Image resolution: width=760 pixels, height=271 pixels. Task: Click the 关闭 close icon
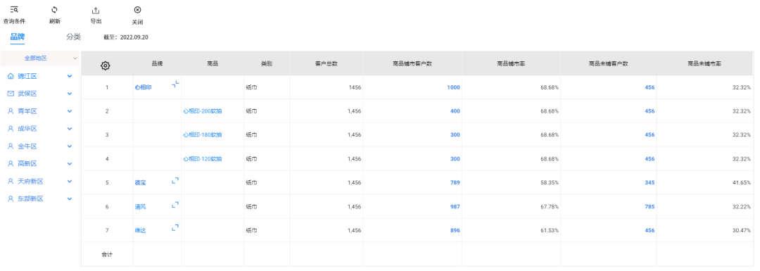(x=138, y=10)
